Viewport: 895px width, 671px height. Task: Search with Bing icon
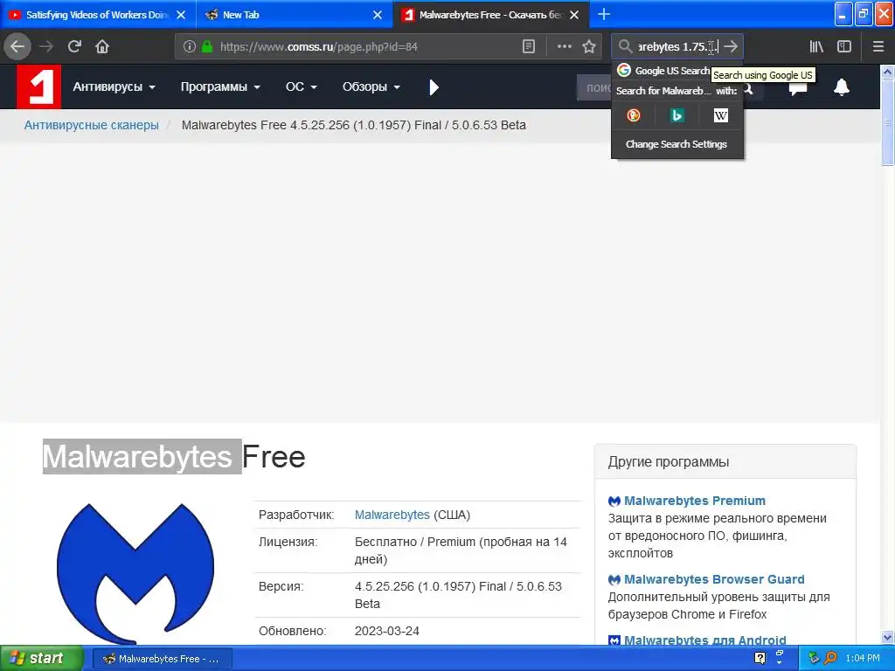[x=677, y=116]
